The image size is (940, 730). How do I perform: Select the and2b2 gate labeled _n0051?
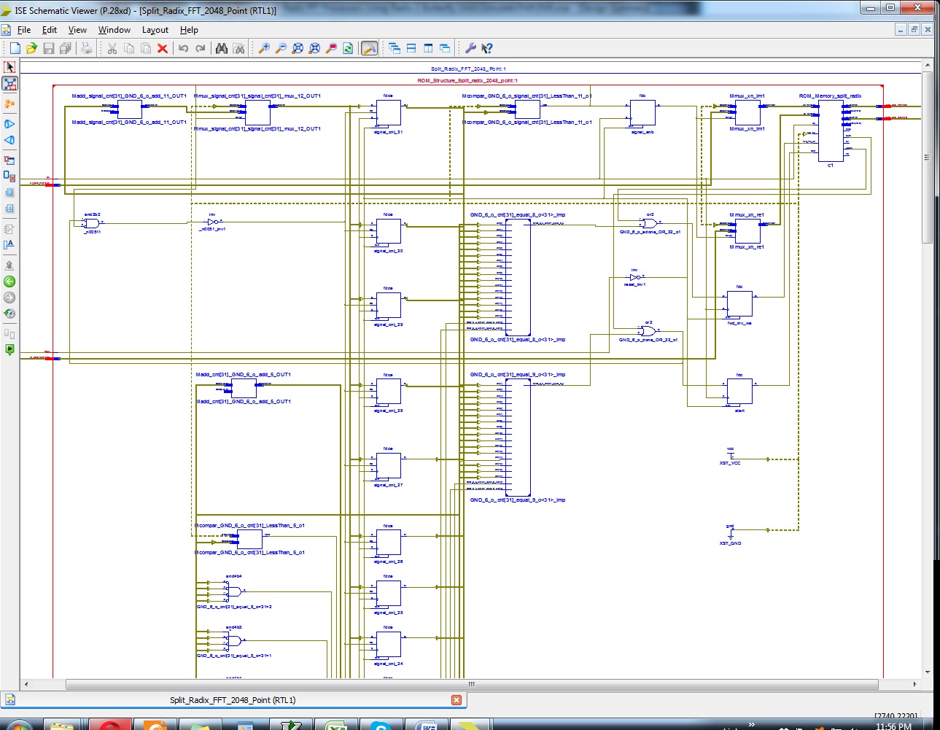point(92,223)
